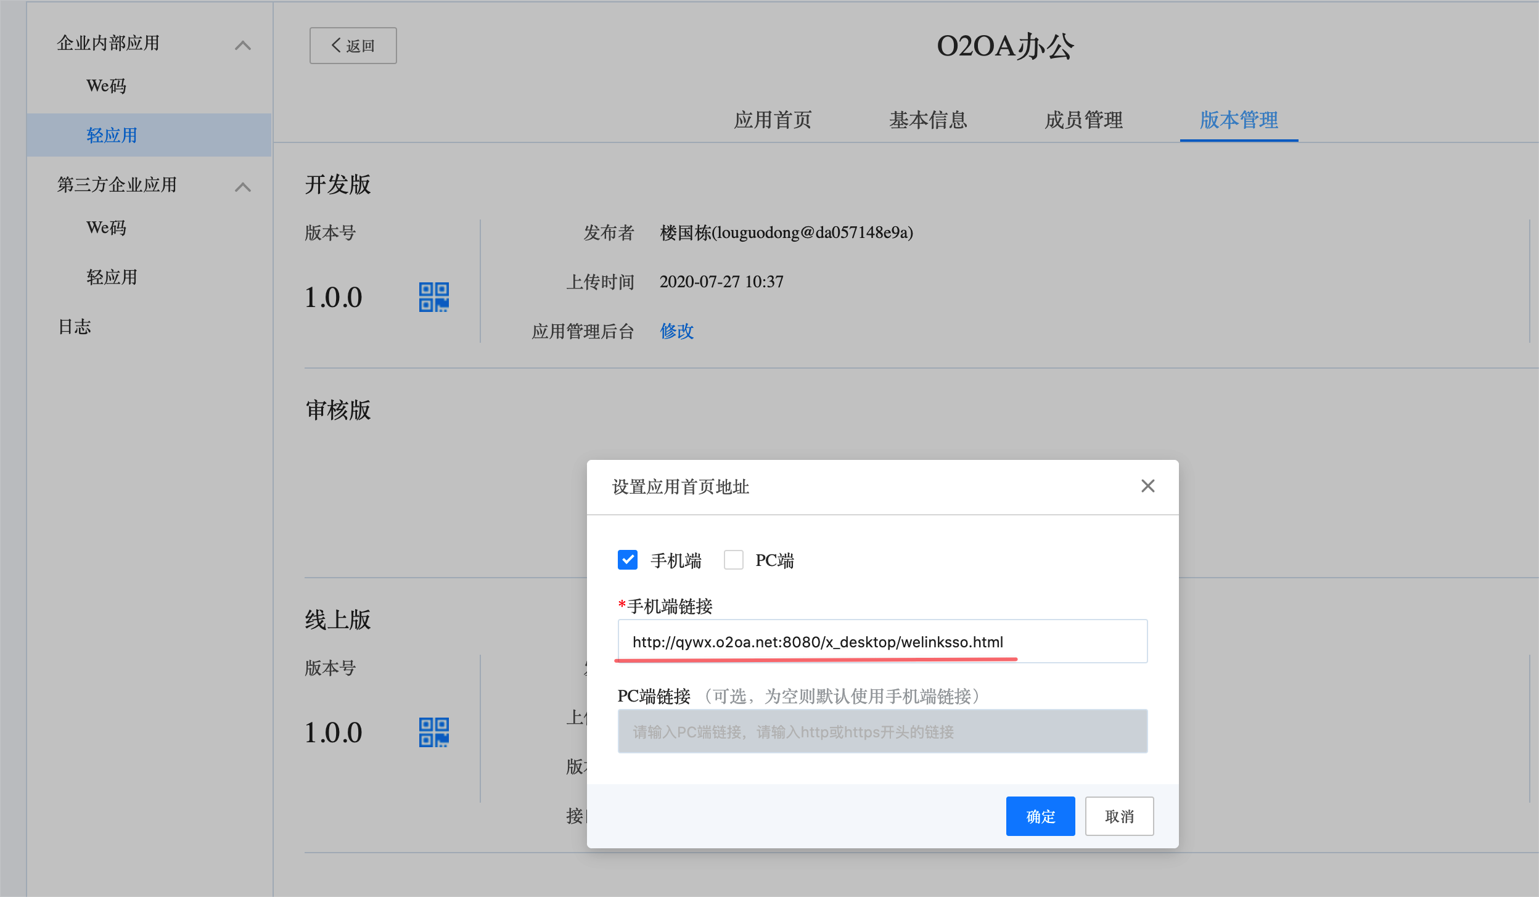Click the 审核版 section heading
1539x897 pixels.
338,410
